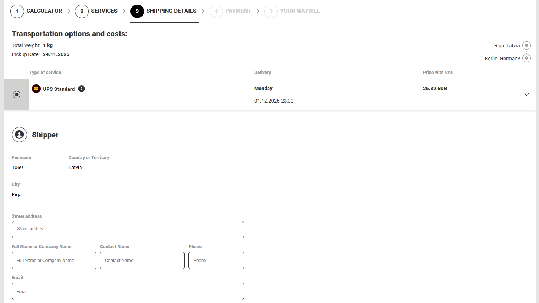Select the Phone input field
The image size is (539, 303).
216,261
